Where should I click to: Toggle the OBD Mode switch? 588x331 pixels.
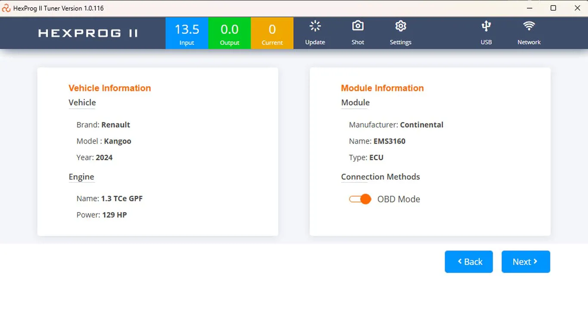pyautogui.click(x=360, y=199)
